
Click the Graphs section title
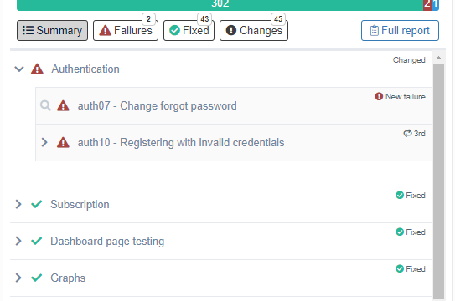point(68,278)
